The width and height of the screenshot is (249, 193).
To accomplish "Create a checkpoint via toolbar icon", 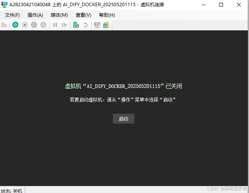I will pyautogui.click(x=76, y=25).
